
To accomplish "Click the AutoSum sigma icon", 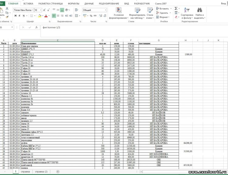I will [x=176, y=8].
